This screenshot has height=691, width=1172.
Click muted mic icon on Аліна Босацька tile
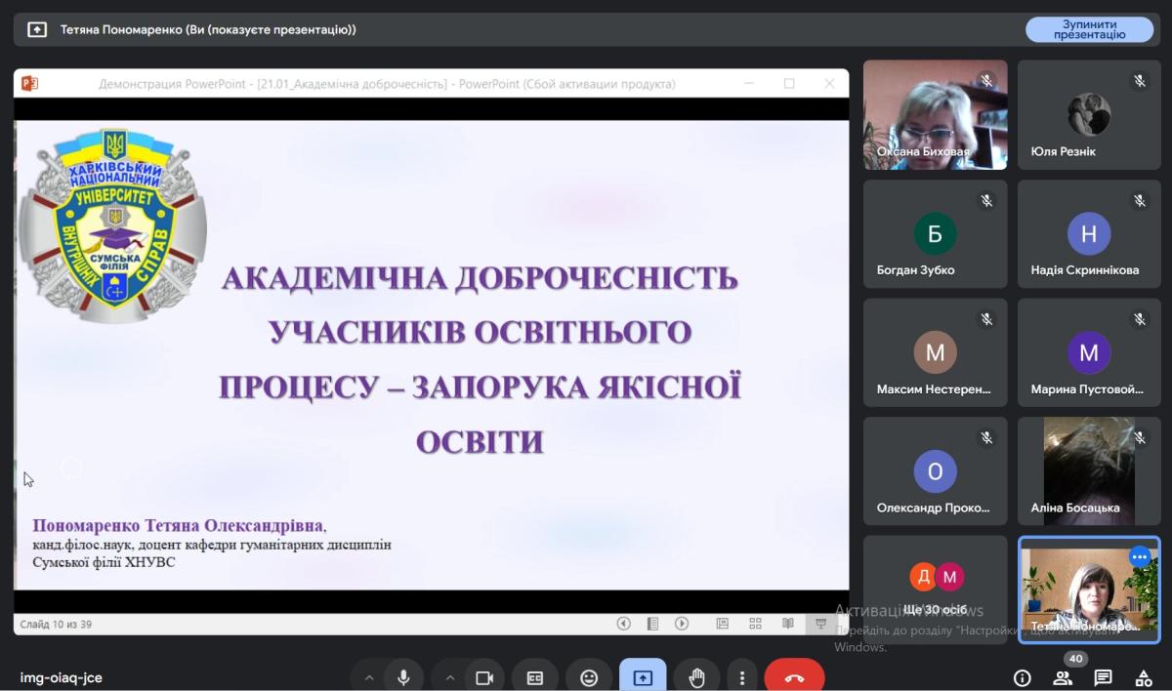click(1140, 438)
